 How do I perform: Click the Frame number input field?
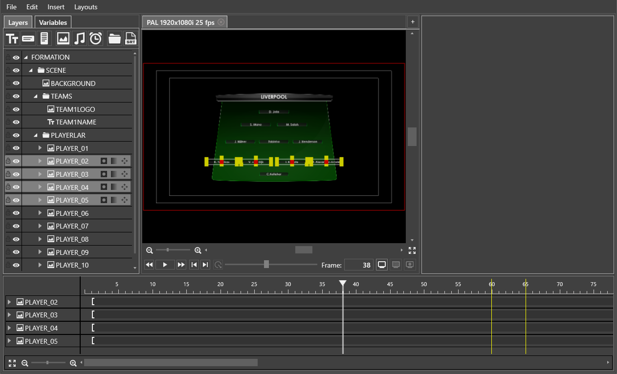click(x=359, y=265)
